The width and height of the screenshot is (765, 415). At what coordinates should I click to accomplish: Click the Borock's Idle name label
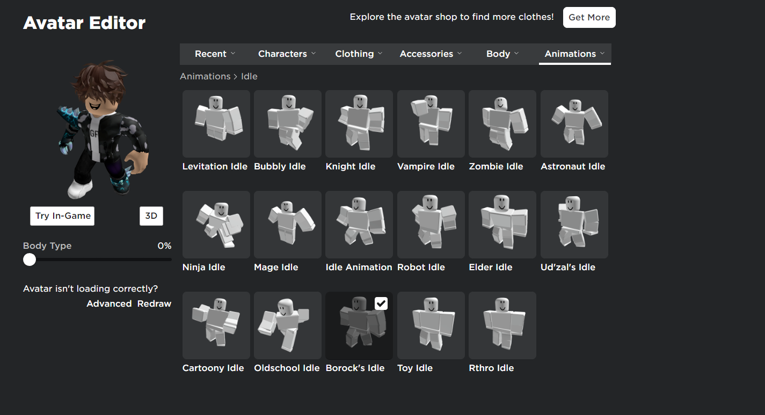coord(355,368)
